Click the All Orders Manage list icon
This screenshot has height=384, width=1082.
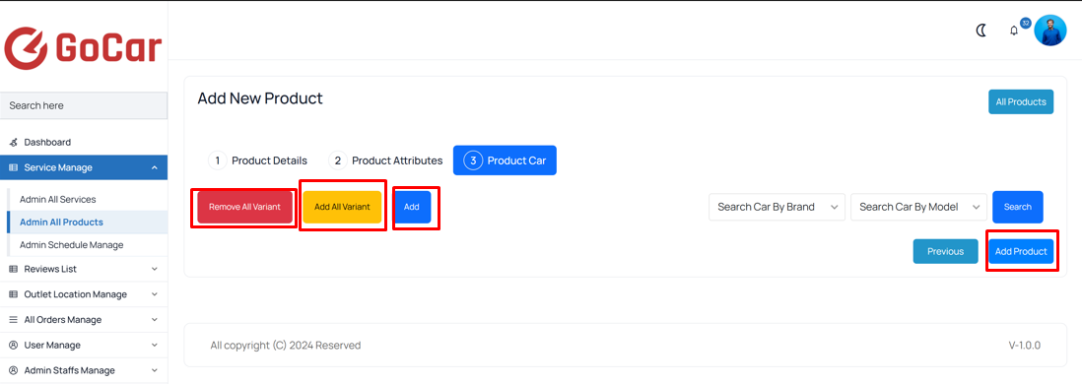coord(13,320)
